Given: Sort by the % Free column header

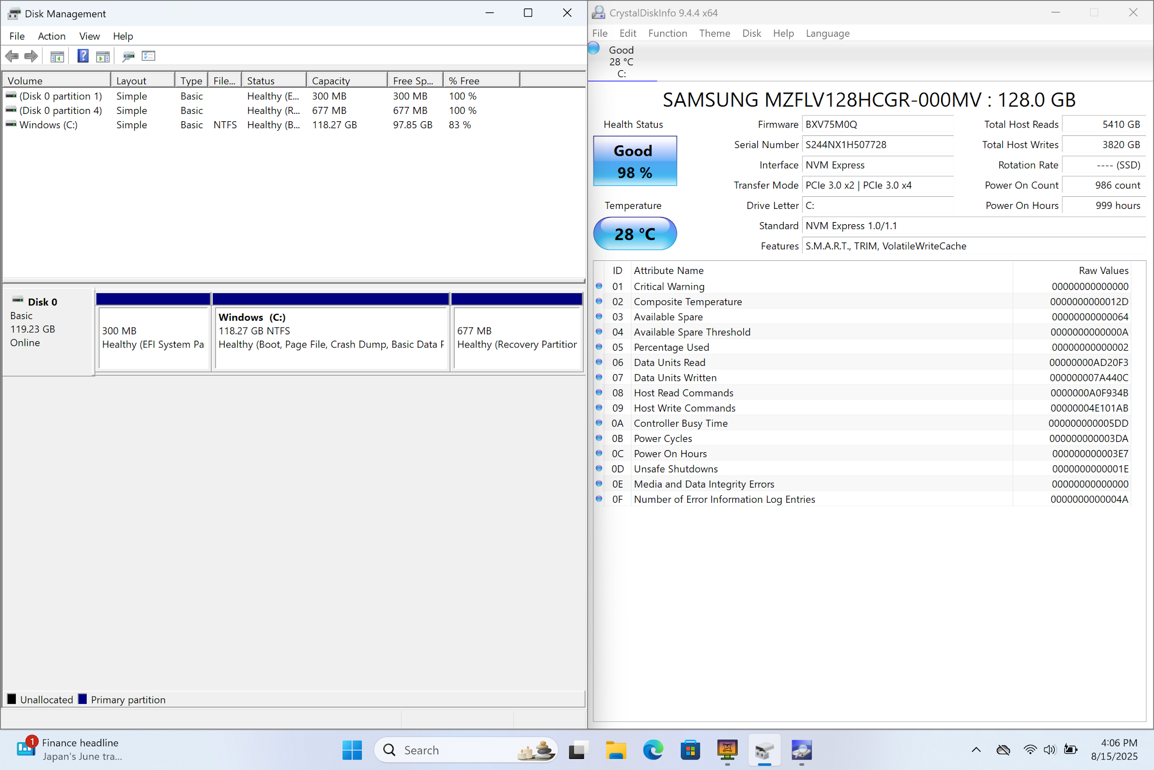Looking at the screenshot, I should (x=482, y=80).
